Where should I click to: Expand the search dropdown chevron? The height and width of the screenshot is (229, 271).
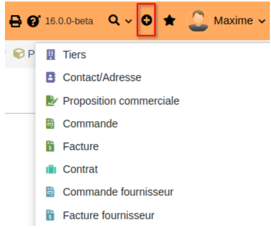click(129, 21)
